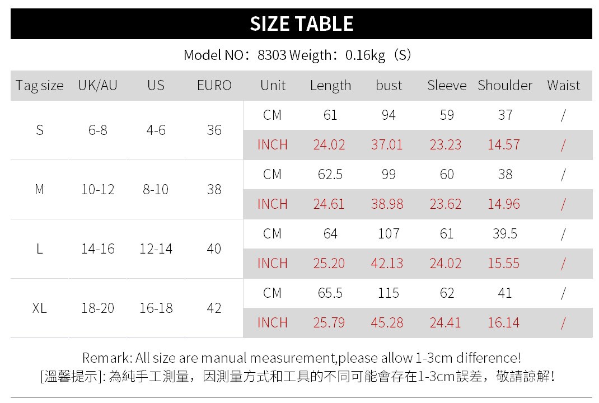The height and width of the screenshot is (403, 599).
Task: Select the EURO 42 cell
Action: (x=214, y=308)
